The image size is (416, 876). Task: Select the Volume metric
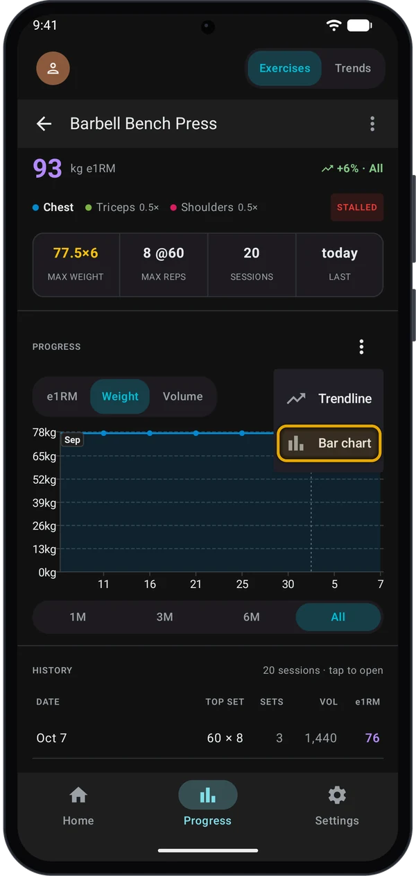pyautogui.click(x=183, y=396)
